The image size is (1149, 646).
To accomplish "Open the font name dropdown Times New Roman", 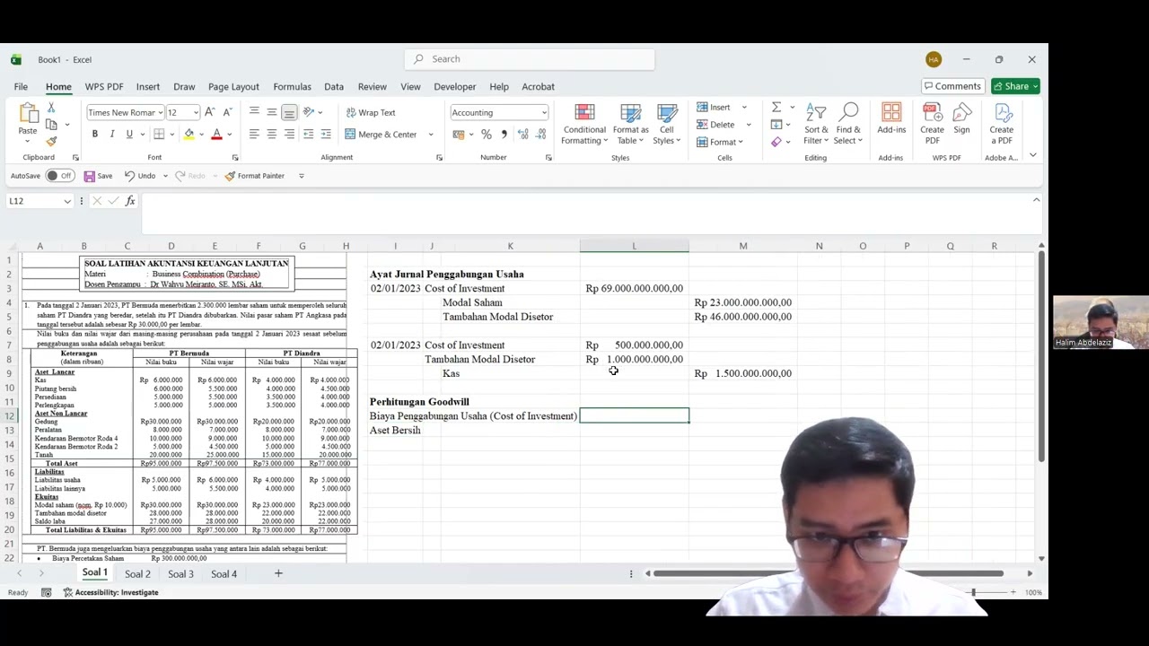I will coord(160,113).
